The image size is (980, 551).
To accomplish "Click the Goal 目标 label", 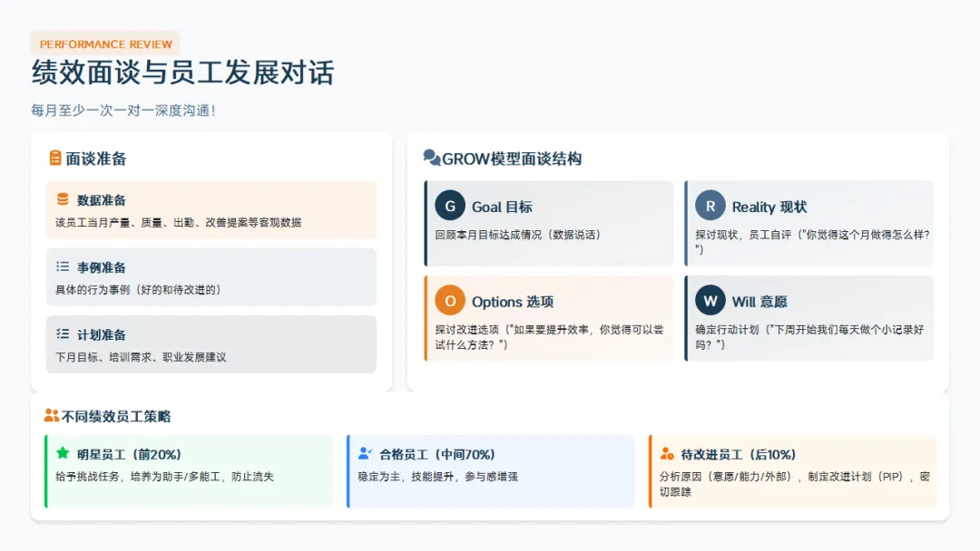I will pos(502,207).
